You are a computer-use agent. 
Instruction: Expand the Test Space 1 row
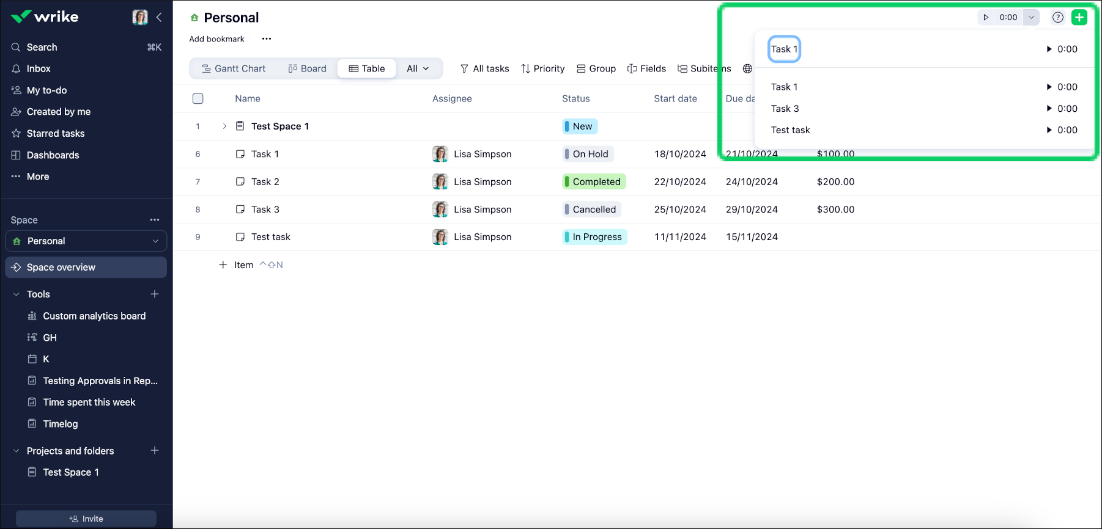224,126
